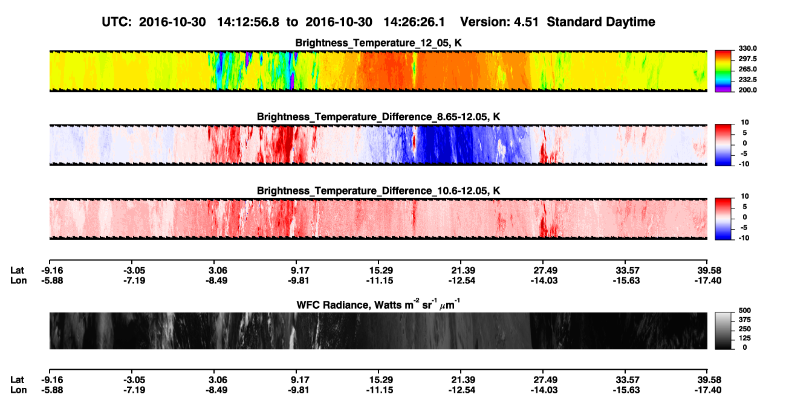Click inside the 8.65-12.05 difference image strip
786x403 pixels.
coord(378,145)
